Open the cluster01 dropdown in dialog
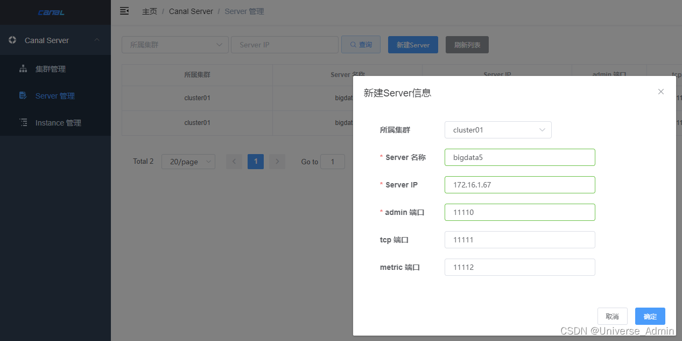This screenshot has width=682, height=341. pyautogui.click(x=498, y=130)
